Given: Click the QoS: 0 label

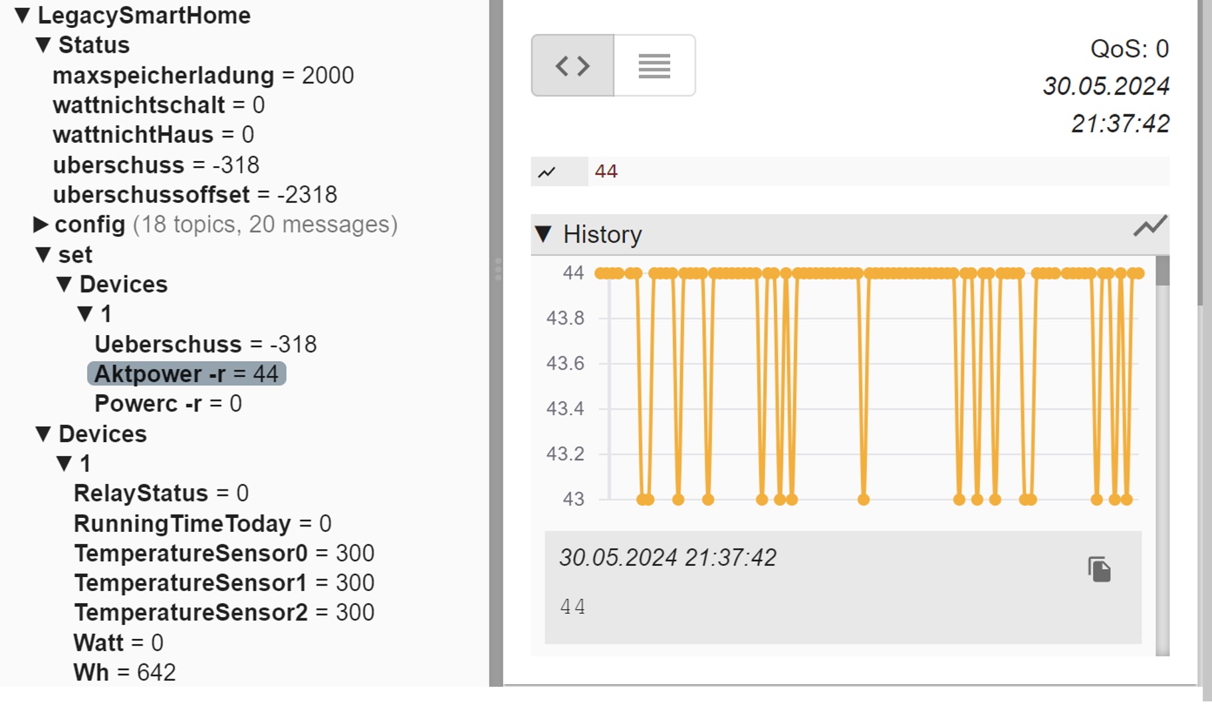Looking at the screenshot, I should pyautogui.click(x=1130, y=49).
